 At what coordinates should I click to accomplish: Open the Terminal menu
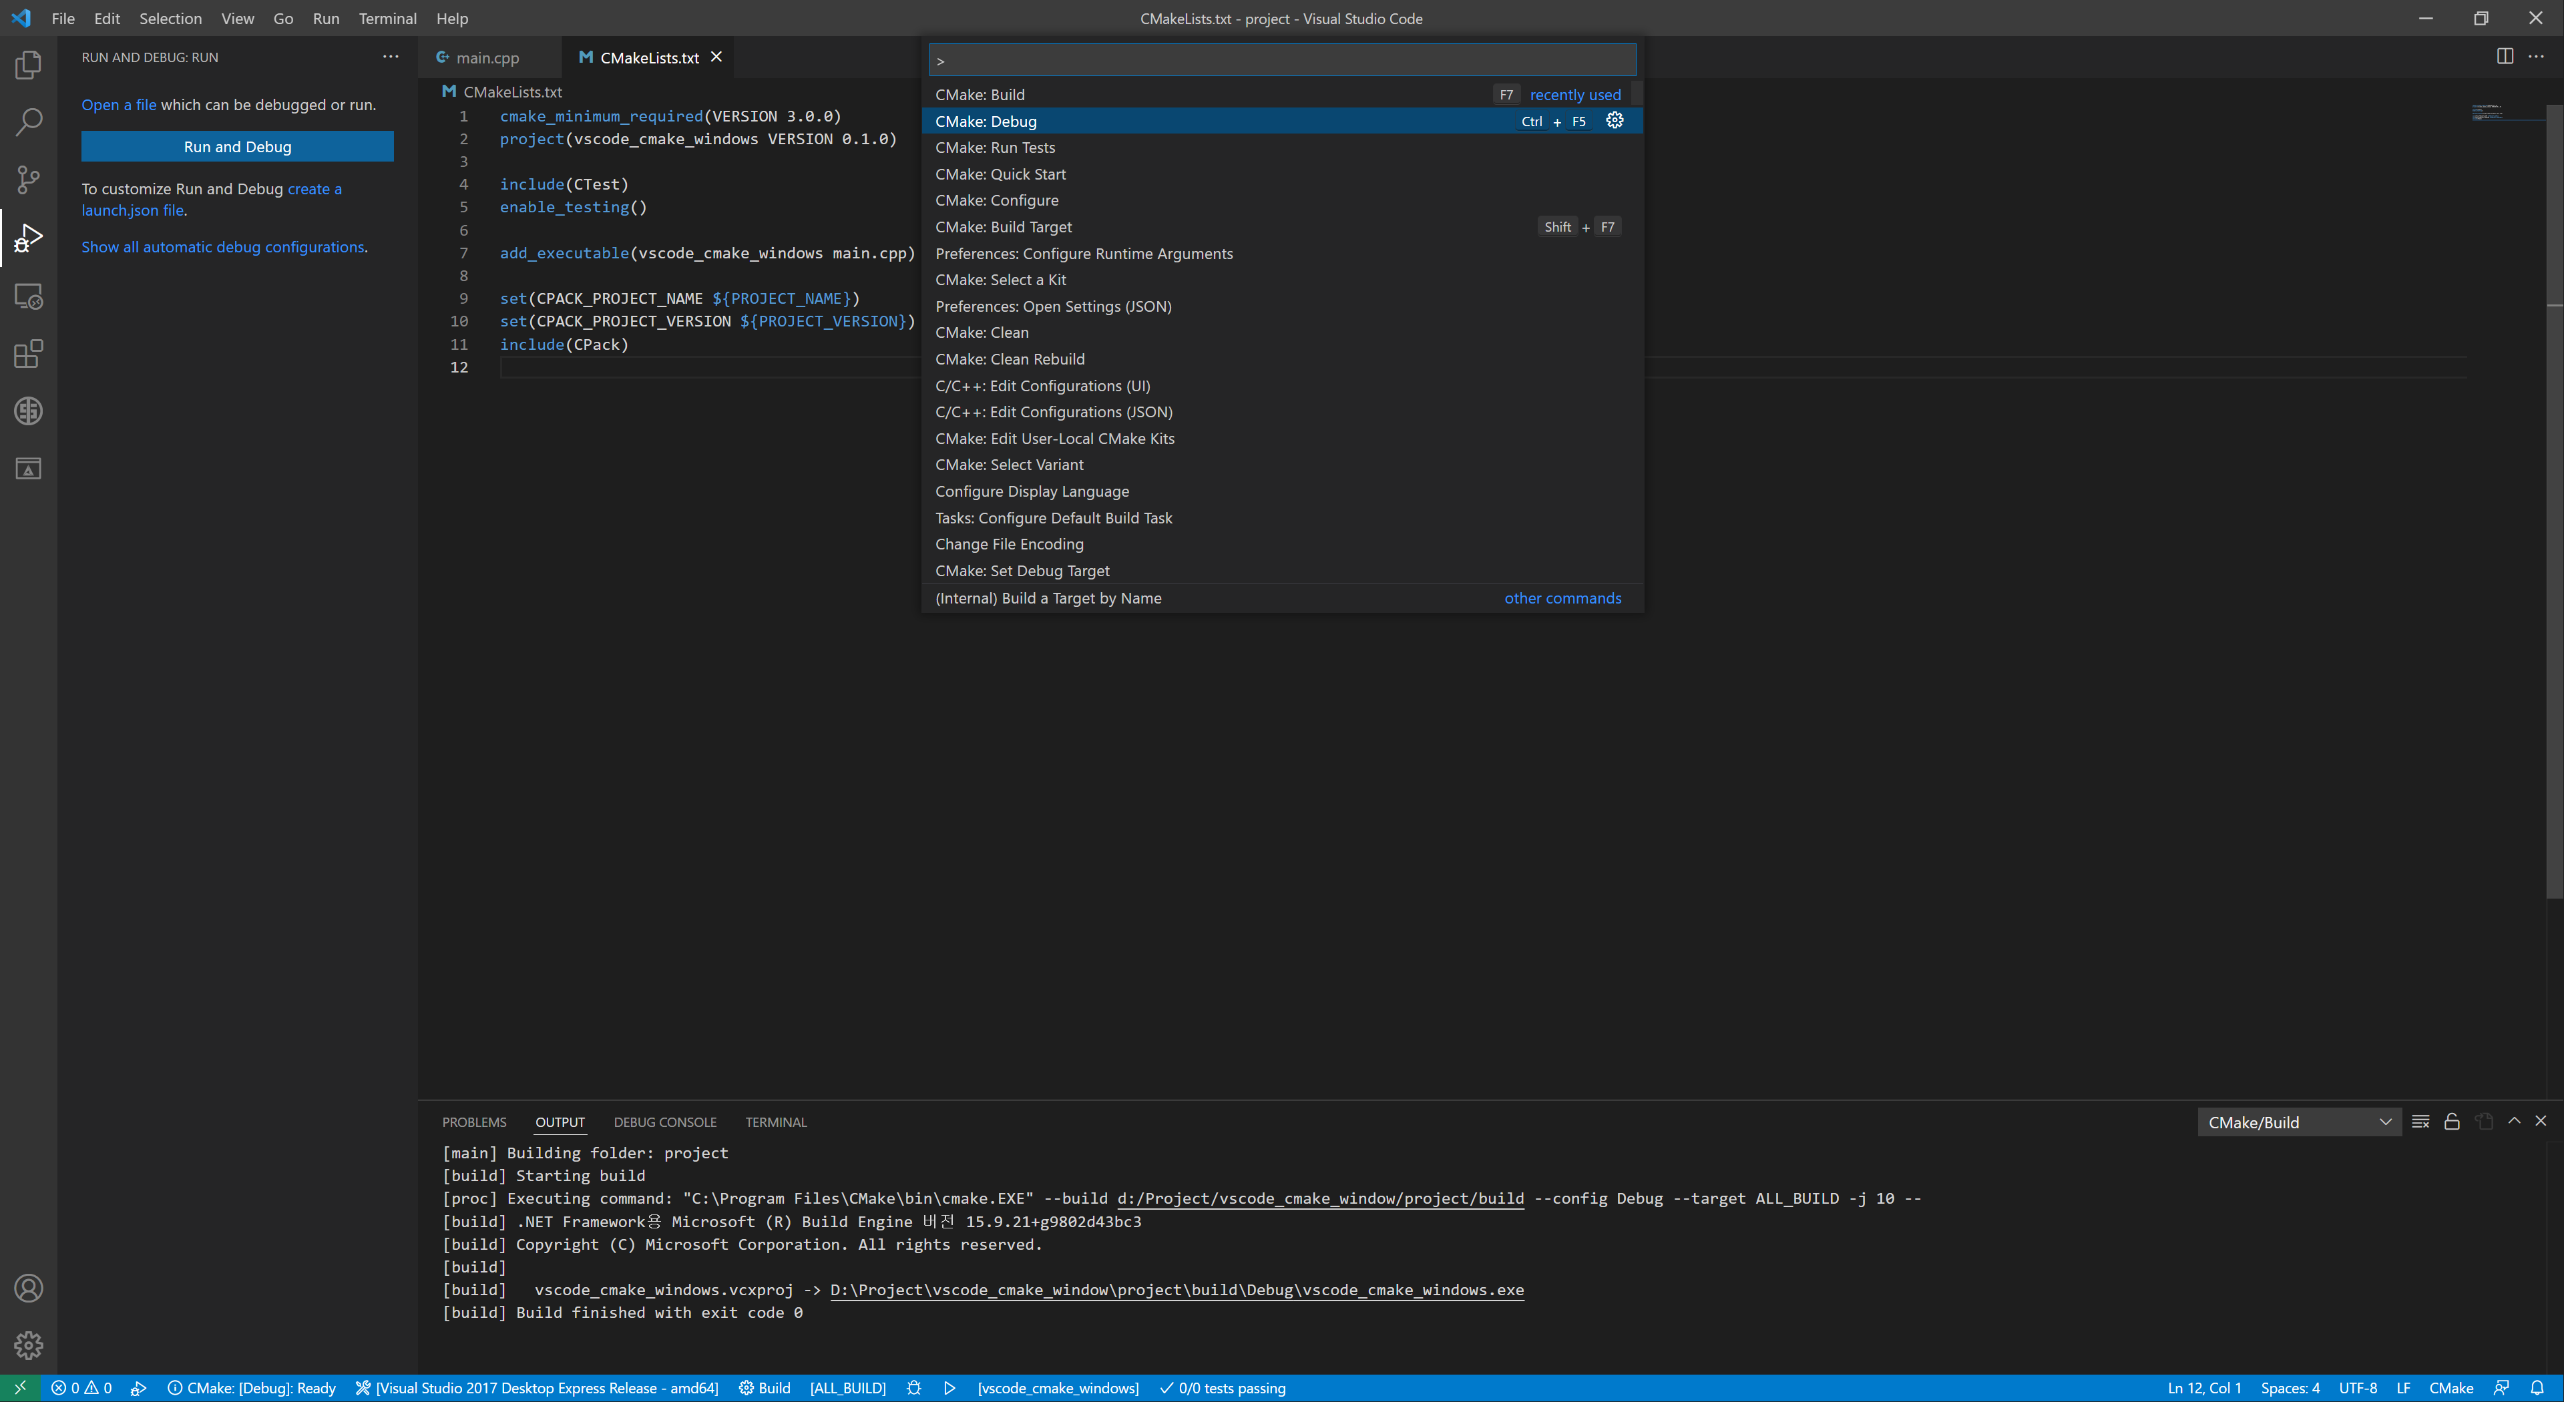point(387,18)
